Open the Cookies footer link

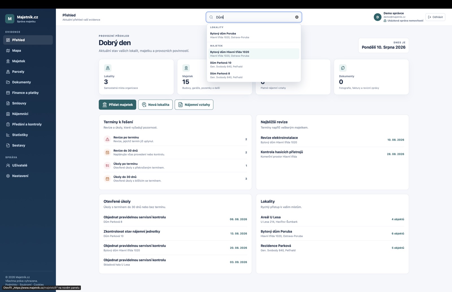coord(39,284)
